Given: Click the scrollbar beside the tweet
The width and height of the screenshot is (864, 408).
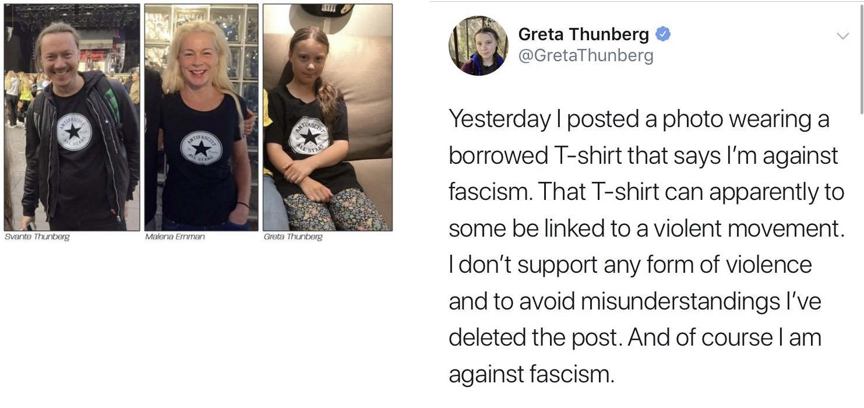Looking at the screenshot, I should [862, 58].
